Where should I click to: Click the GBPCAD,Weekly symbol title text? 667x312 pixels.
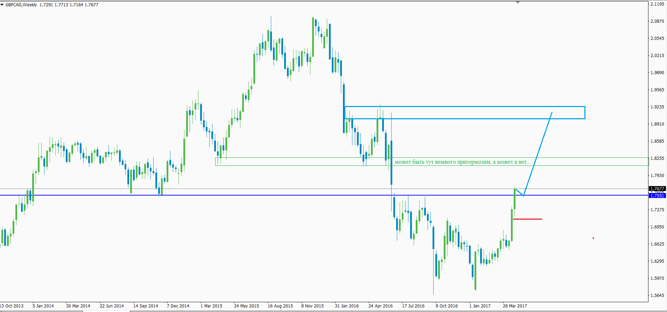(x=21, y=5)
